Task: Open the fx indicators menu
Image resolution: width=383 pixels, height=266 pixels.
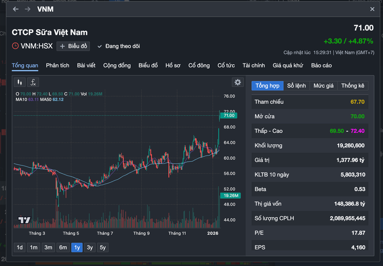Action: (33, 82)
